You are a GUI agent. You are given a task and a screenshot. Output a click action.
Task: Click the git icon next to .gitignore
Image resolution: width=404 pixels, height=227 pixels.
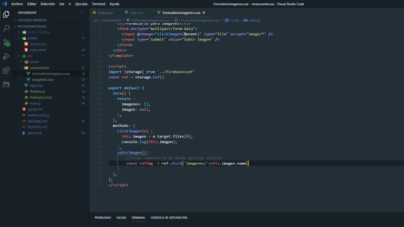tap(24, 109)
